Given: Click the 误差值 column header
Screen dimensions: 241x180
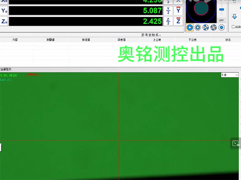Looking at the screenshot, I should coord(121,40).
